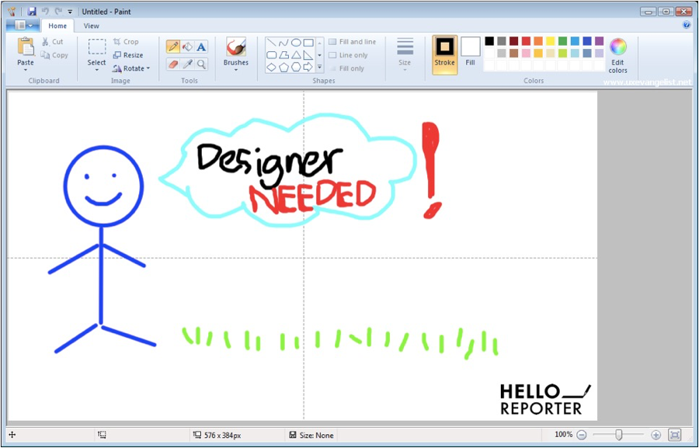Select the Color picker eyedropper tool
Viewport: 699px width, 448px height.
pyautogui.click(x=187, y=64)
